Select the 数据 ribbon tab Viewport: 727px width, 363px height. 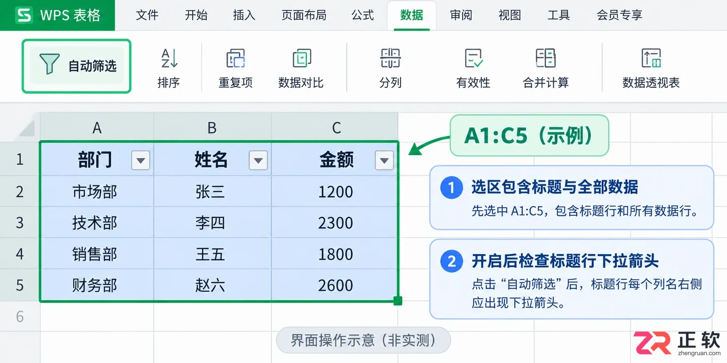[x=411, y=15]
